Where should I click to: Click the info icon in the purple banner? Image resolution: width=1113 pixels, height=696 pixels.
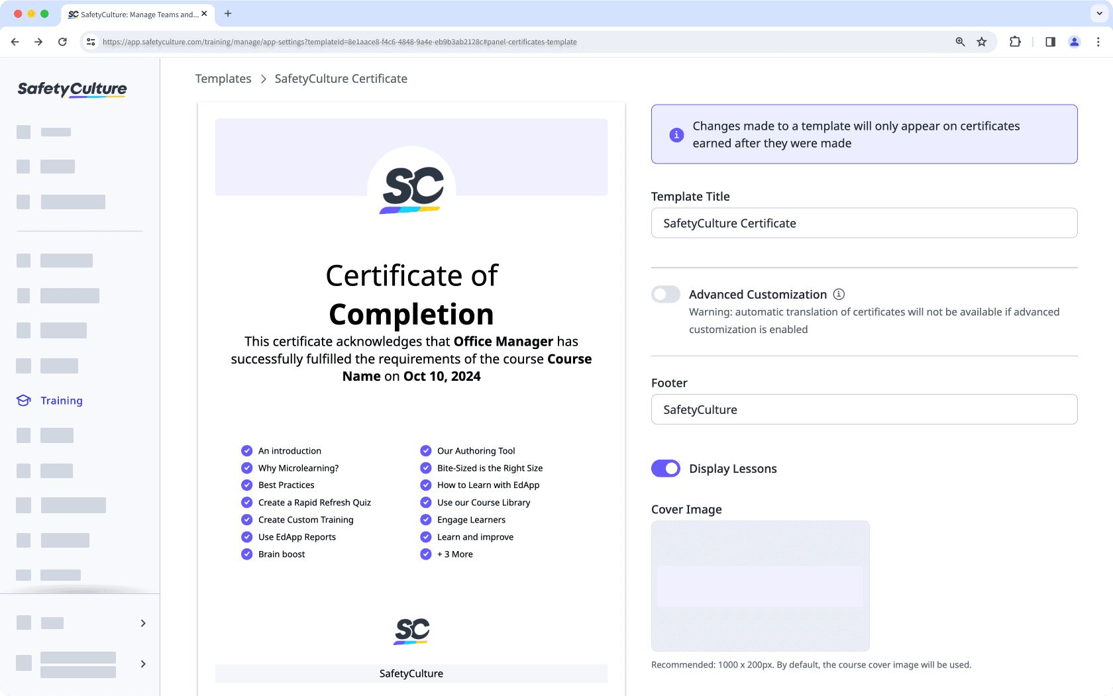pos(676,134)
